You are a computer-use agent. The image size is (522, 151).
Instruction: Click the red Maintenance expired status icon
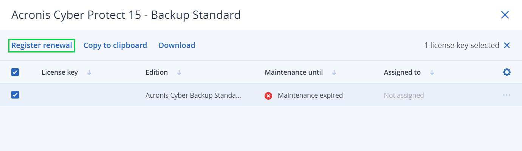coord(268,96)
